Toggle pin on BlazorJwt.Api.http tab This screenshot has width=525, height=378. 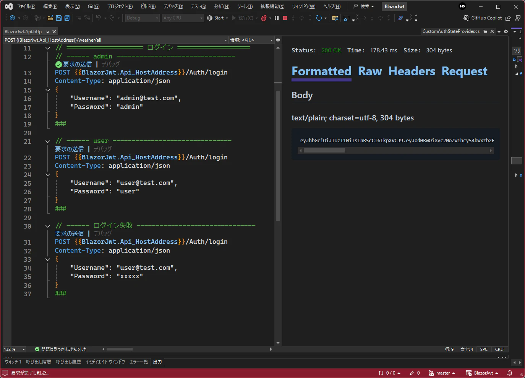47,32
